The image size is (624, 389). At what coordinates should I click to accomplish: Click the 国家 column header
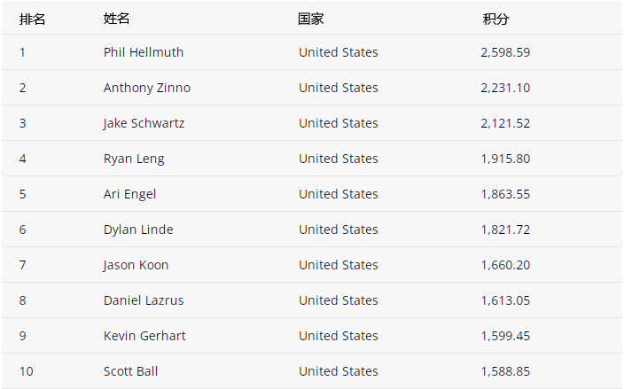pos(311,19)
